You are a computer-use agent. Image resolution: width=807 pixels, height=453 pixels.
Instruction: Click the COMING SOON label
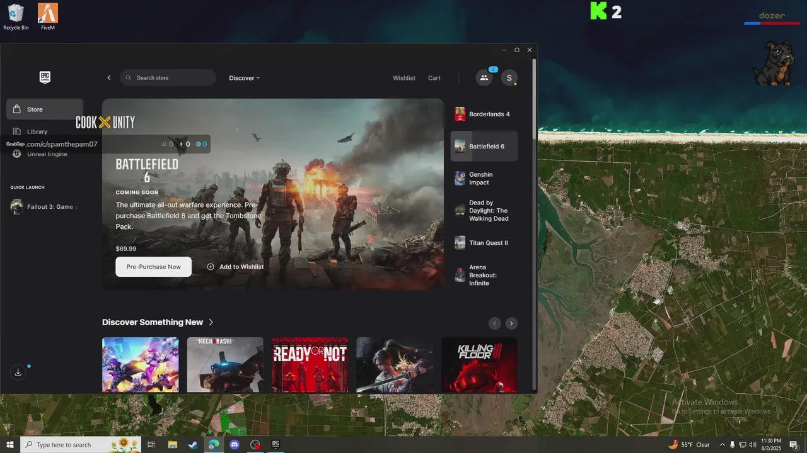point(137,193)
